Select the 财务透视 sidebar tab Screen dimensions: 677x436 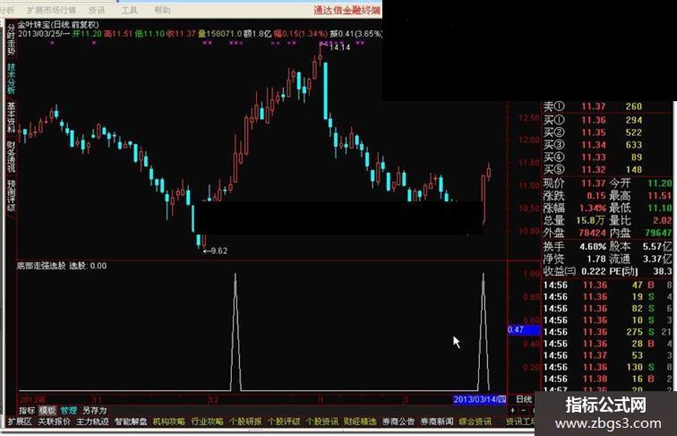[x=11, y=156]
